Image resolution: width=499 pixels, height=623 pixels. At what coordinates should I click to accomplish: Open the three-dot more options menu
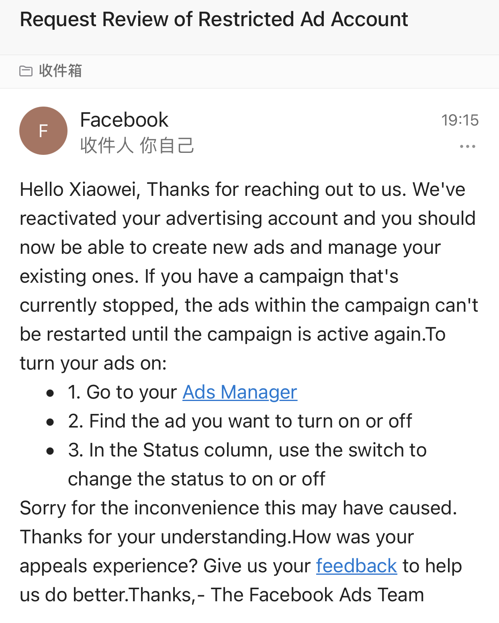click(467, 146)
